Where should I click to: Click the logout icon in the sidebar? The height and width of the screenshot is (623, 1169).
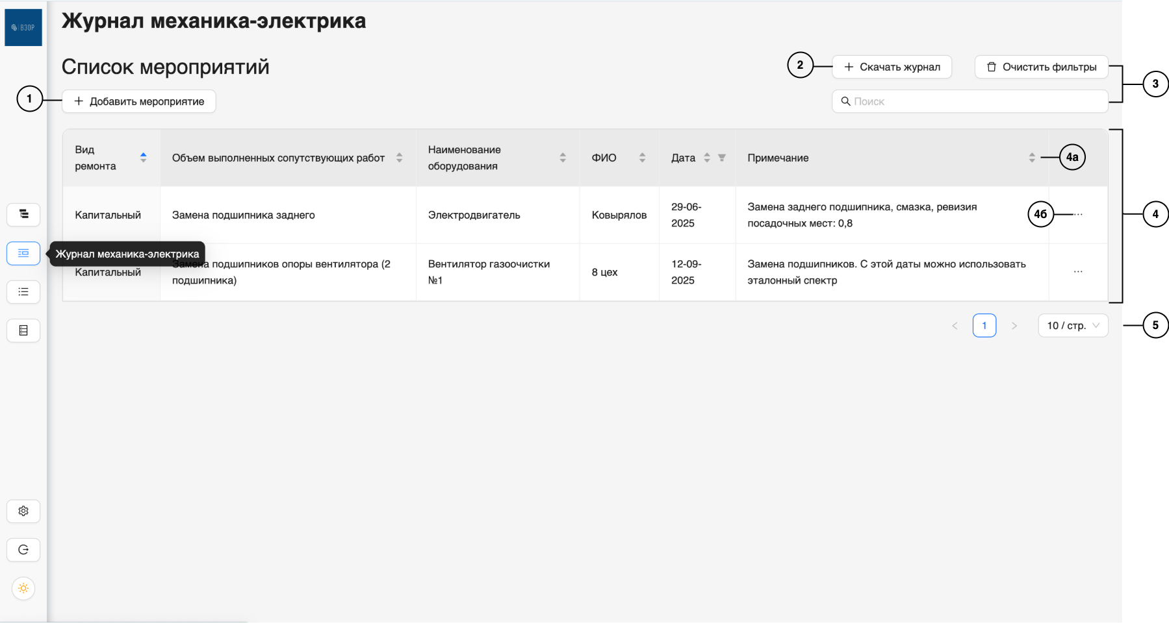click(x=23, y=550)
